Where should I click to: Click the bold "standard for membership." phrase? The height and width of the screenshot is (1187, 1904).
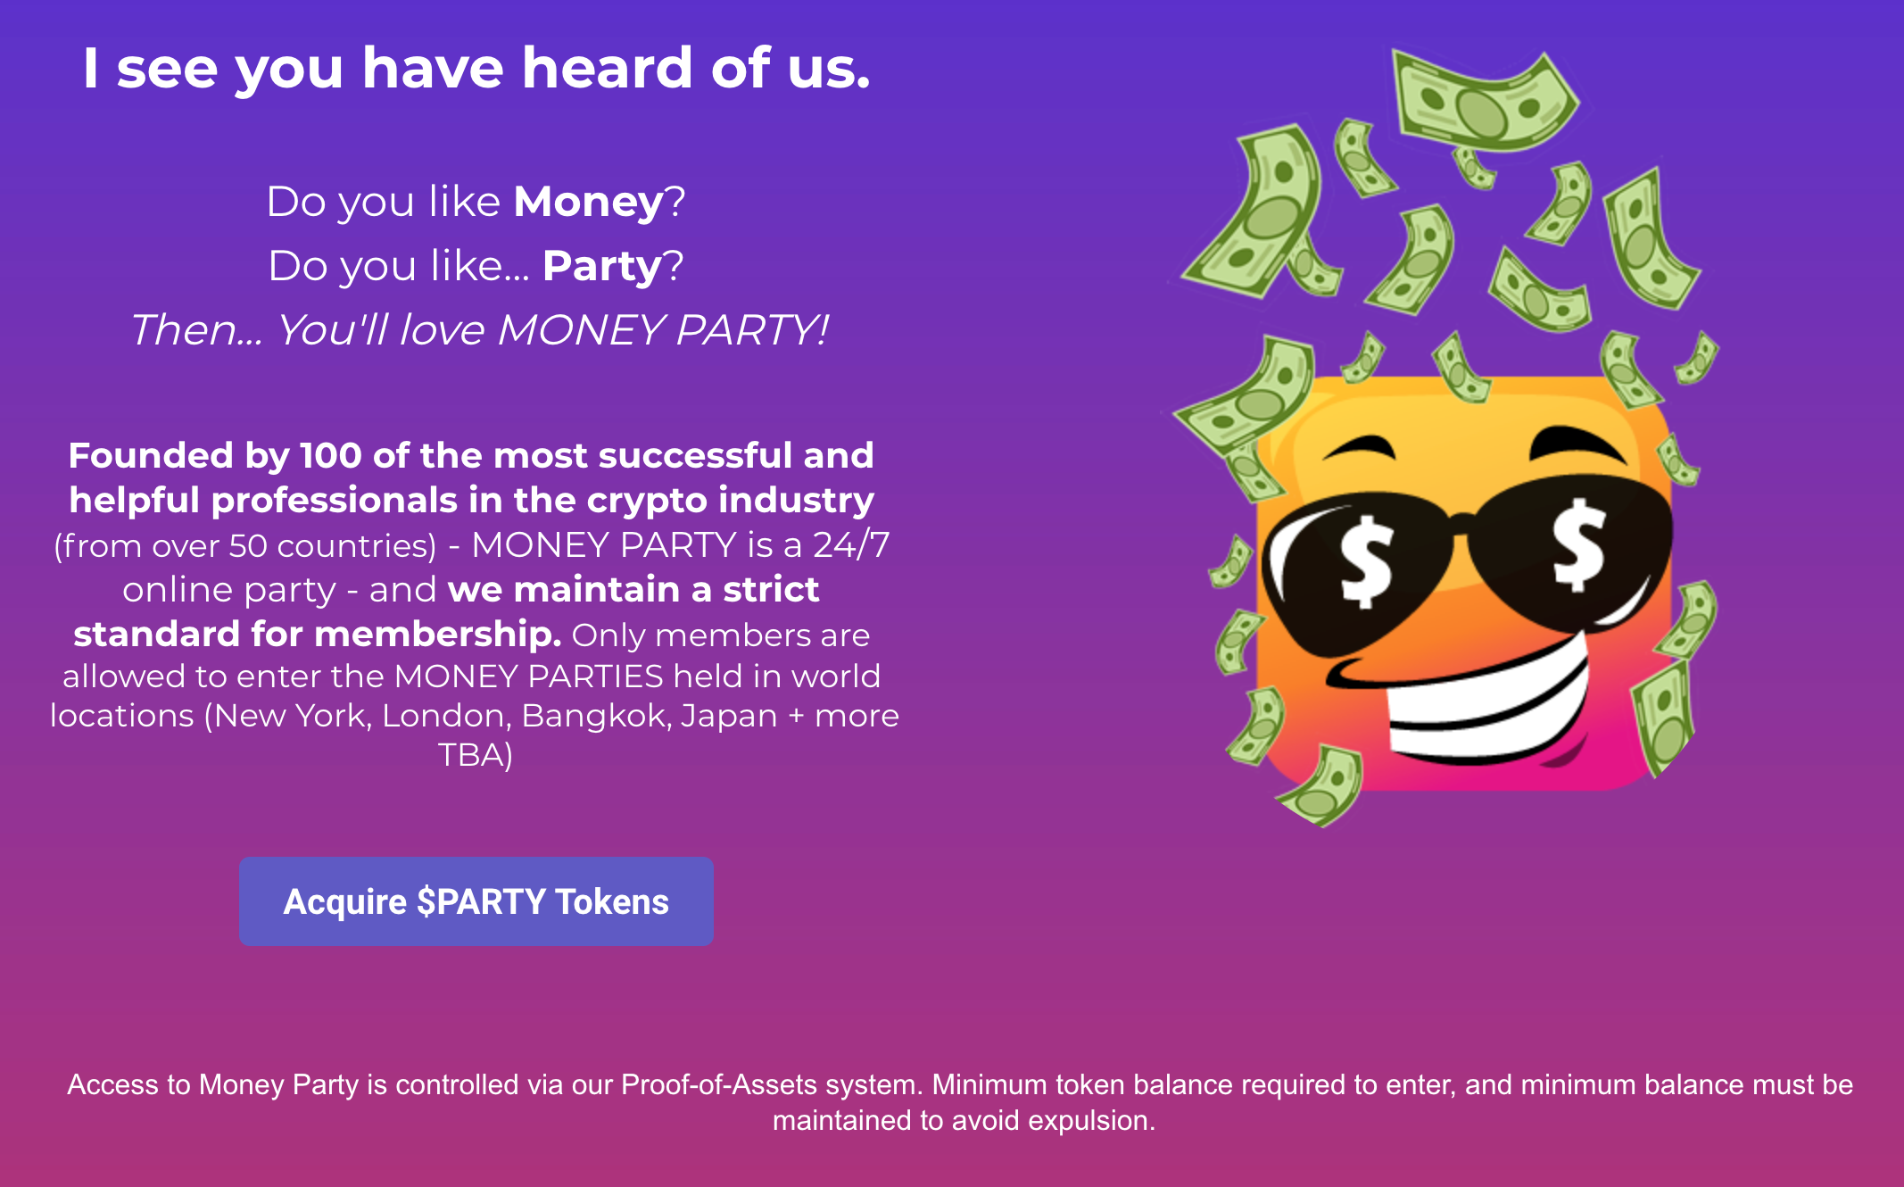click(x=317, y=634)
